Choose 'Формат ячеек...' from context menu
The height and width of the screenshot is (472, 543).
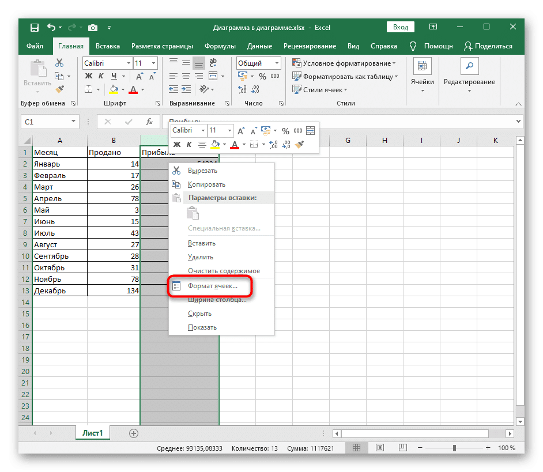tap(212, 286)
